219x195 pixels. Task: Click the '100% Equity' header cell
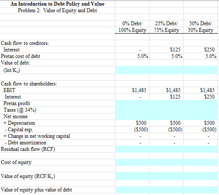(x=132, y=30)
